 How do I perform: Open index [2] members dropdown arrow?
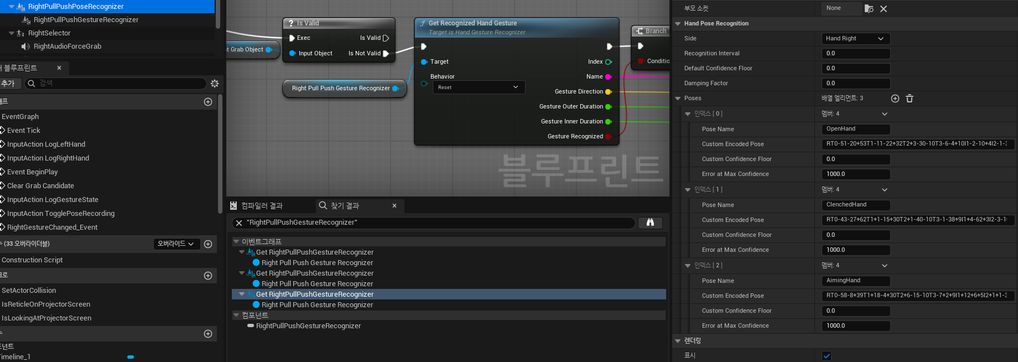click(885, 266)
